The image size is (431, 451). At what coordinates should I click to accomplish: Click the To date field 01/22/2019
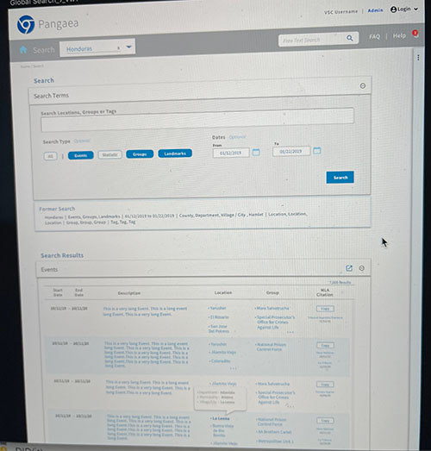coord(291,151)
